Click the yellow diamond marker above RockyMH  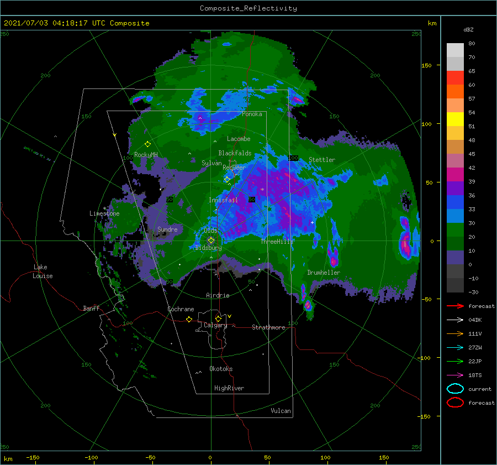[147, 144]
